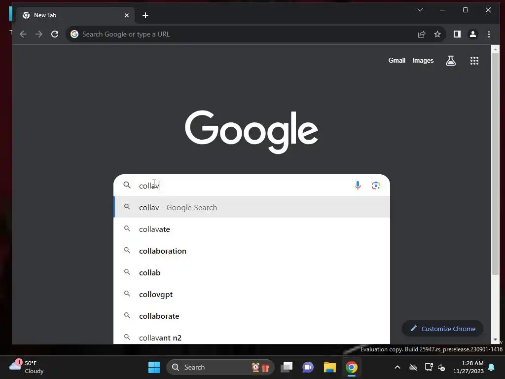This screenshot has width=505, height=379.
Task: Click Customize Chrome button
Action: (442, 329)
